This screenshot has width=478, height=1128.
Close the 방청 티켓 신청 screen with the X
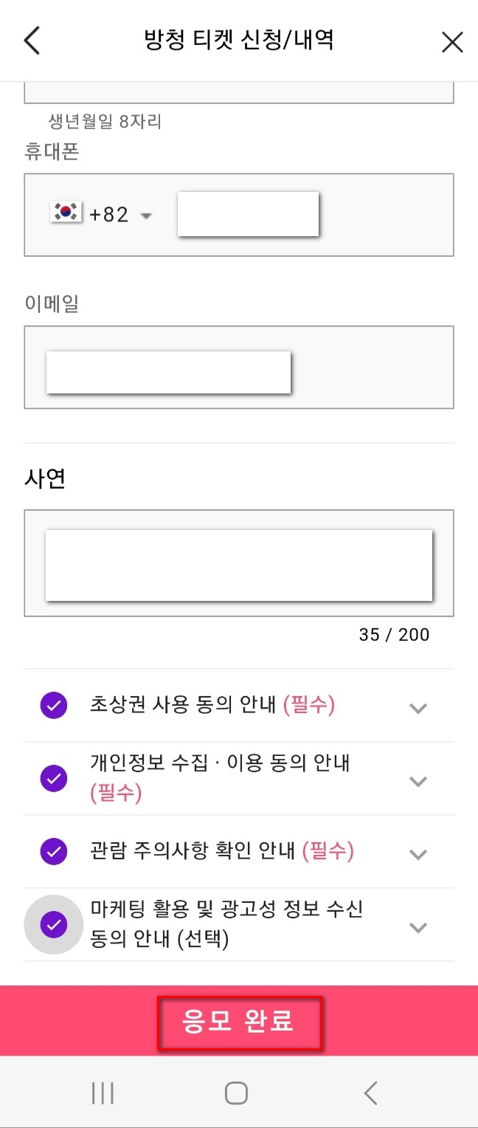click(x=451, y=42)
